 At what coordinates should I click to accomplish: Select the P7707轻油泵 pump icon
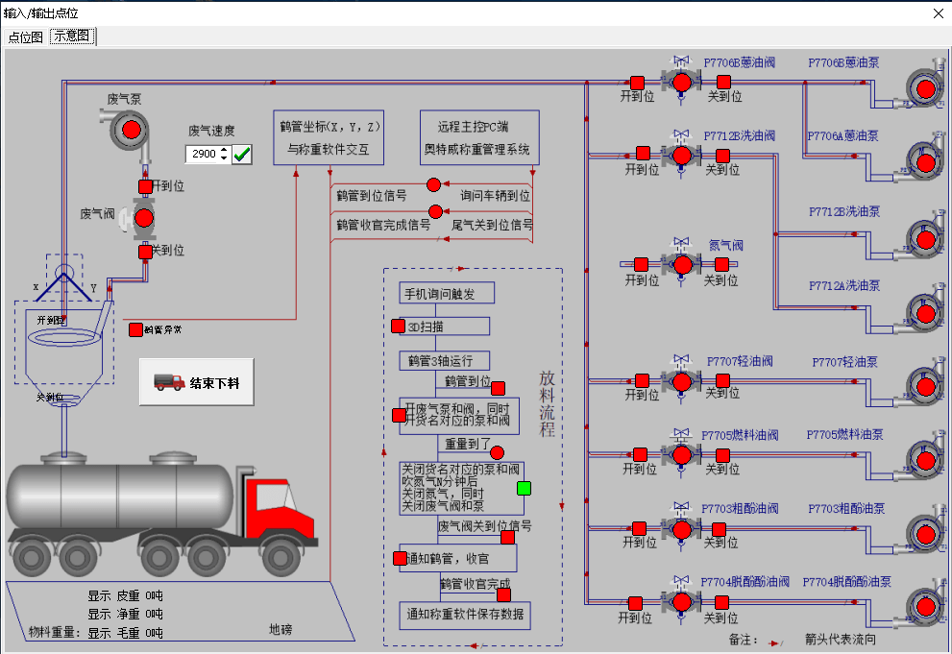click(x=925, y=384)
